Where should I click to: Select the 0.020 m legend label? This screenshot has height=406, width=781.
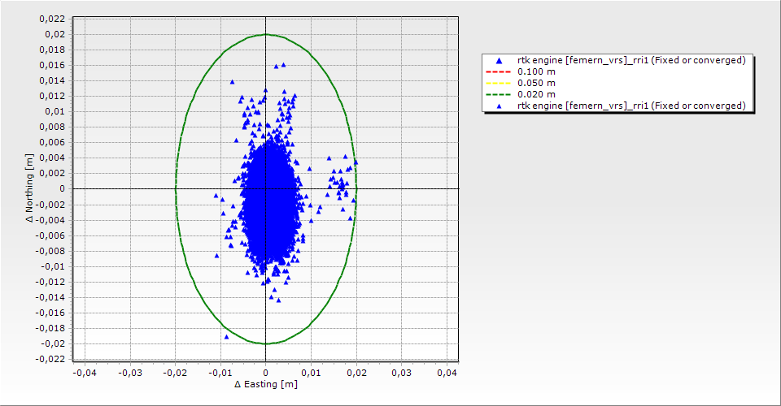537,94
